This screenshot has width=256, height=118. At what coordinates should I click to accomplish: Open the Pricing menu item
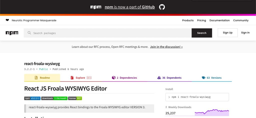tap(201, 20)
